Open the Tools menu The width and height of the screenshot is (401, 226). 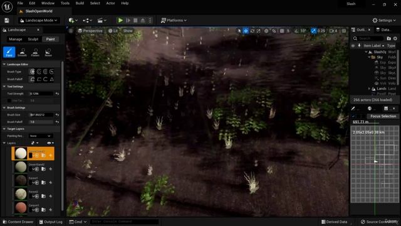[x=65, y=3]
